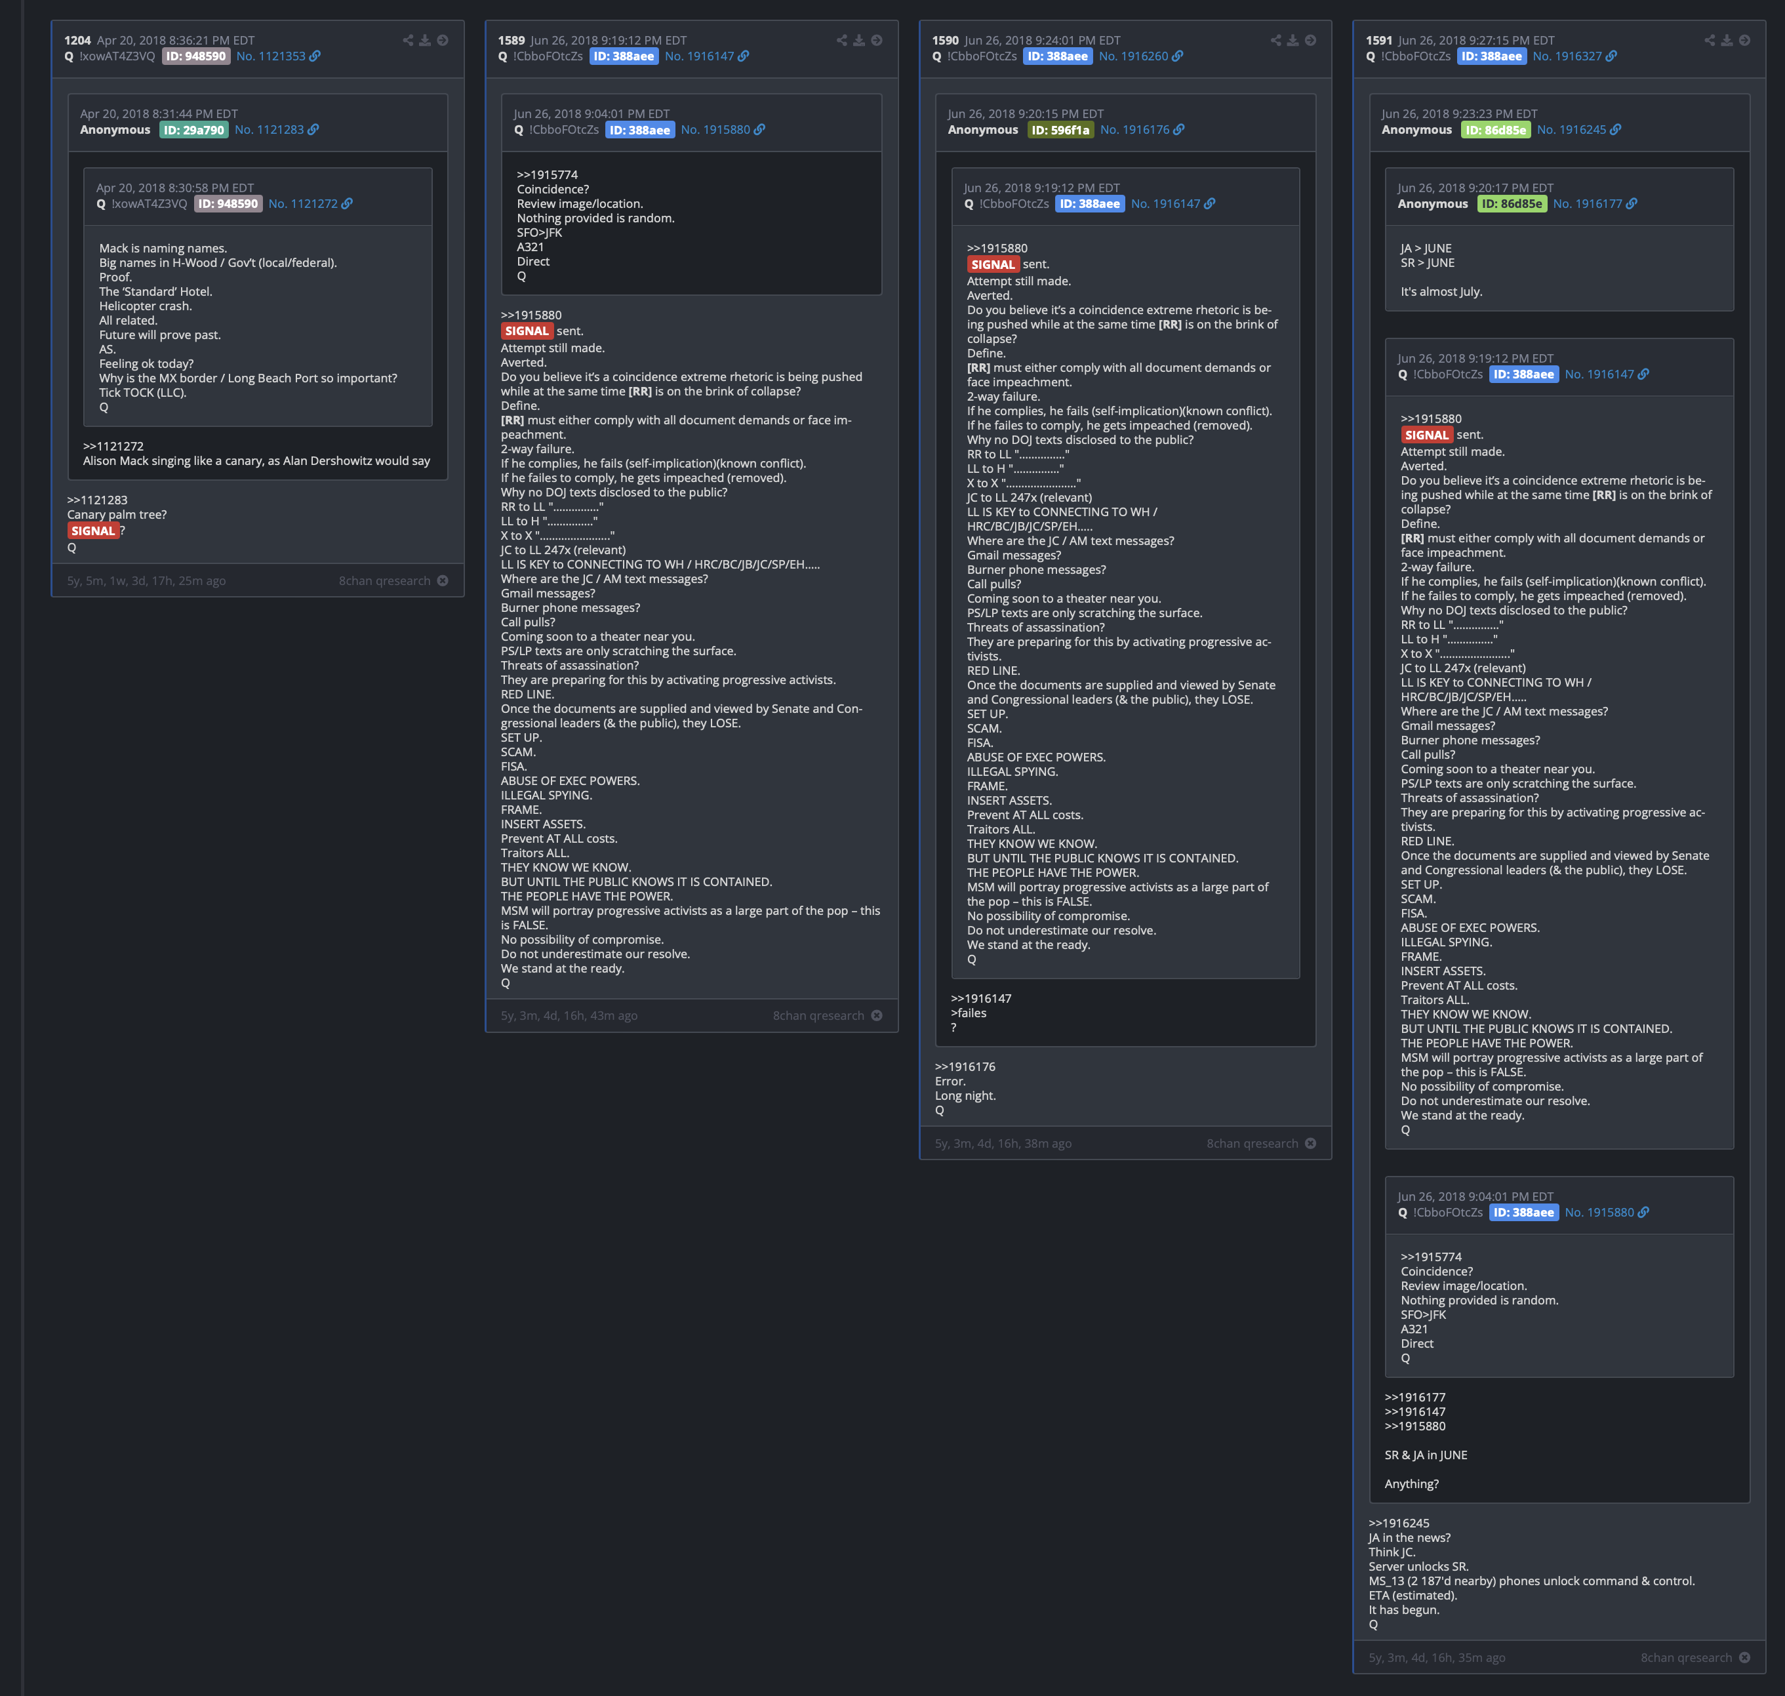Click the 'Server unlocks SR.' line
The width and height of the screenshot is (1785, 1696).
(1419, 1567)
